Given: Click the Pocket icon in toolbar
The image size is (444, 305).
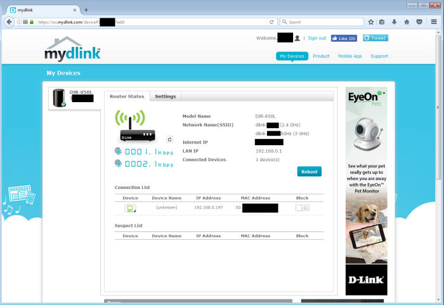Looking at the screenshot, I should point(419,22).
